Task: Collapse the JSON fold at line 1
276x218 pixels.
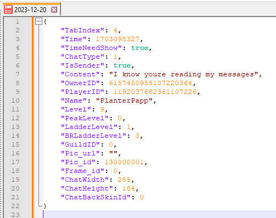Action: point(38,21)
